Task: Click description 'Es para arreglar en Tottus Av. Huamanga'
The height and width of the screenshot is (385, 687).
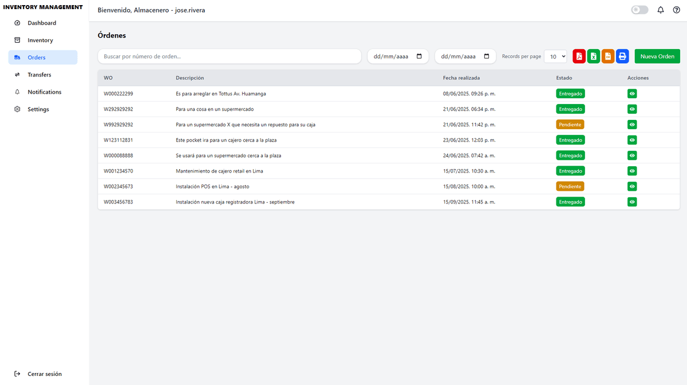Action: pos(221,94)
